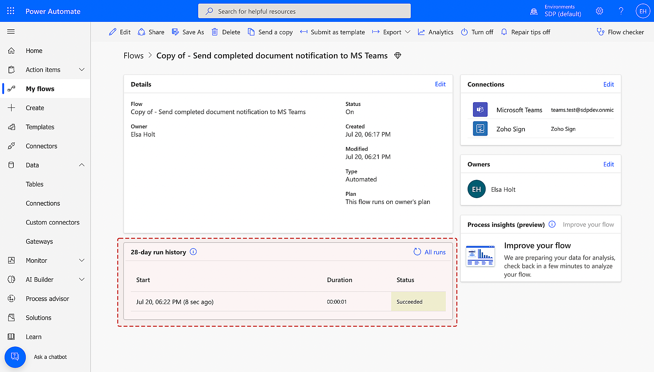The width and height of the screenshot is (654, 372).
Task: Click Edit link in Connections card
Action: (x=609, y=84)
